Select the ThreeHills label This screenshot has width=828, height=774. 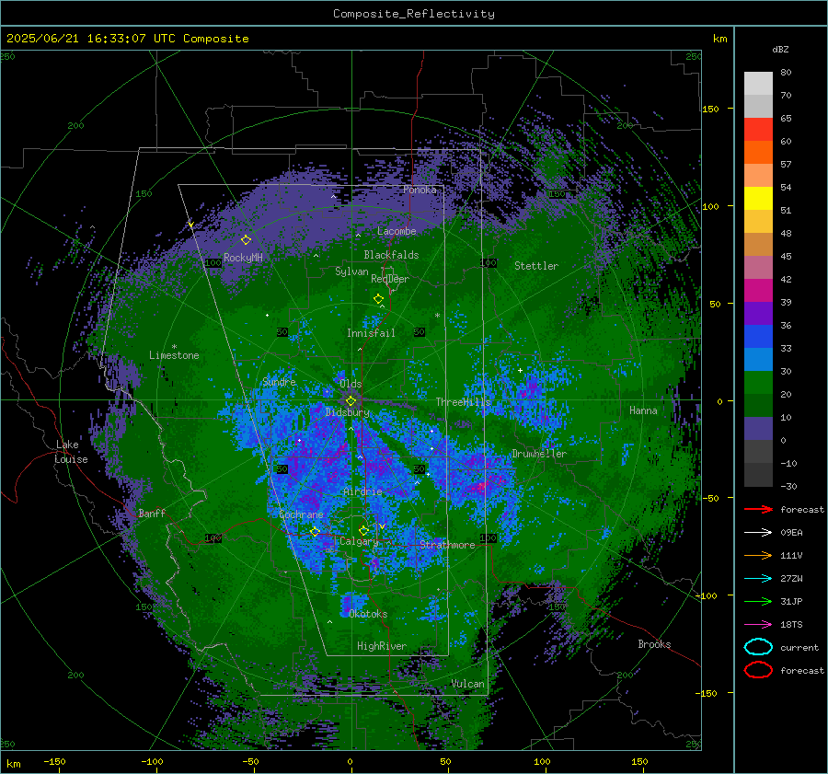[463, 402]
